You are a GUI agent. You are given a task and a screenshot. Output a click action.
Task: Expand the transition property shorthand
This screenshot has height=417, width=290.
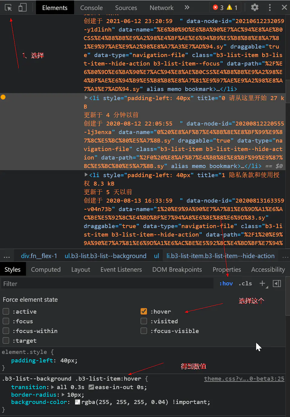click(x=53, y=387)
